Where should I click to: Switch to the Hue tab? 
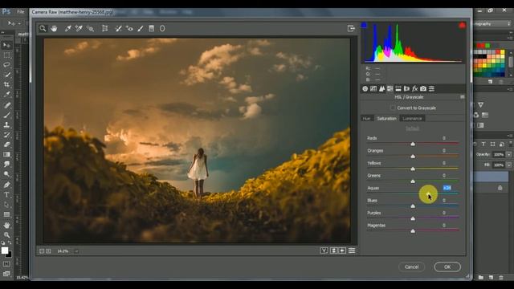tap(366, 119)
